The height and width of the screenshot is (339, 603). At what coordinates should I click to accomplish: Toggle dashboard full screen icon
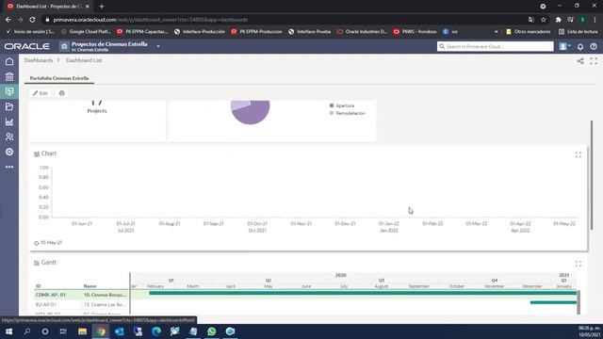[x=594, y=61]
